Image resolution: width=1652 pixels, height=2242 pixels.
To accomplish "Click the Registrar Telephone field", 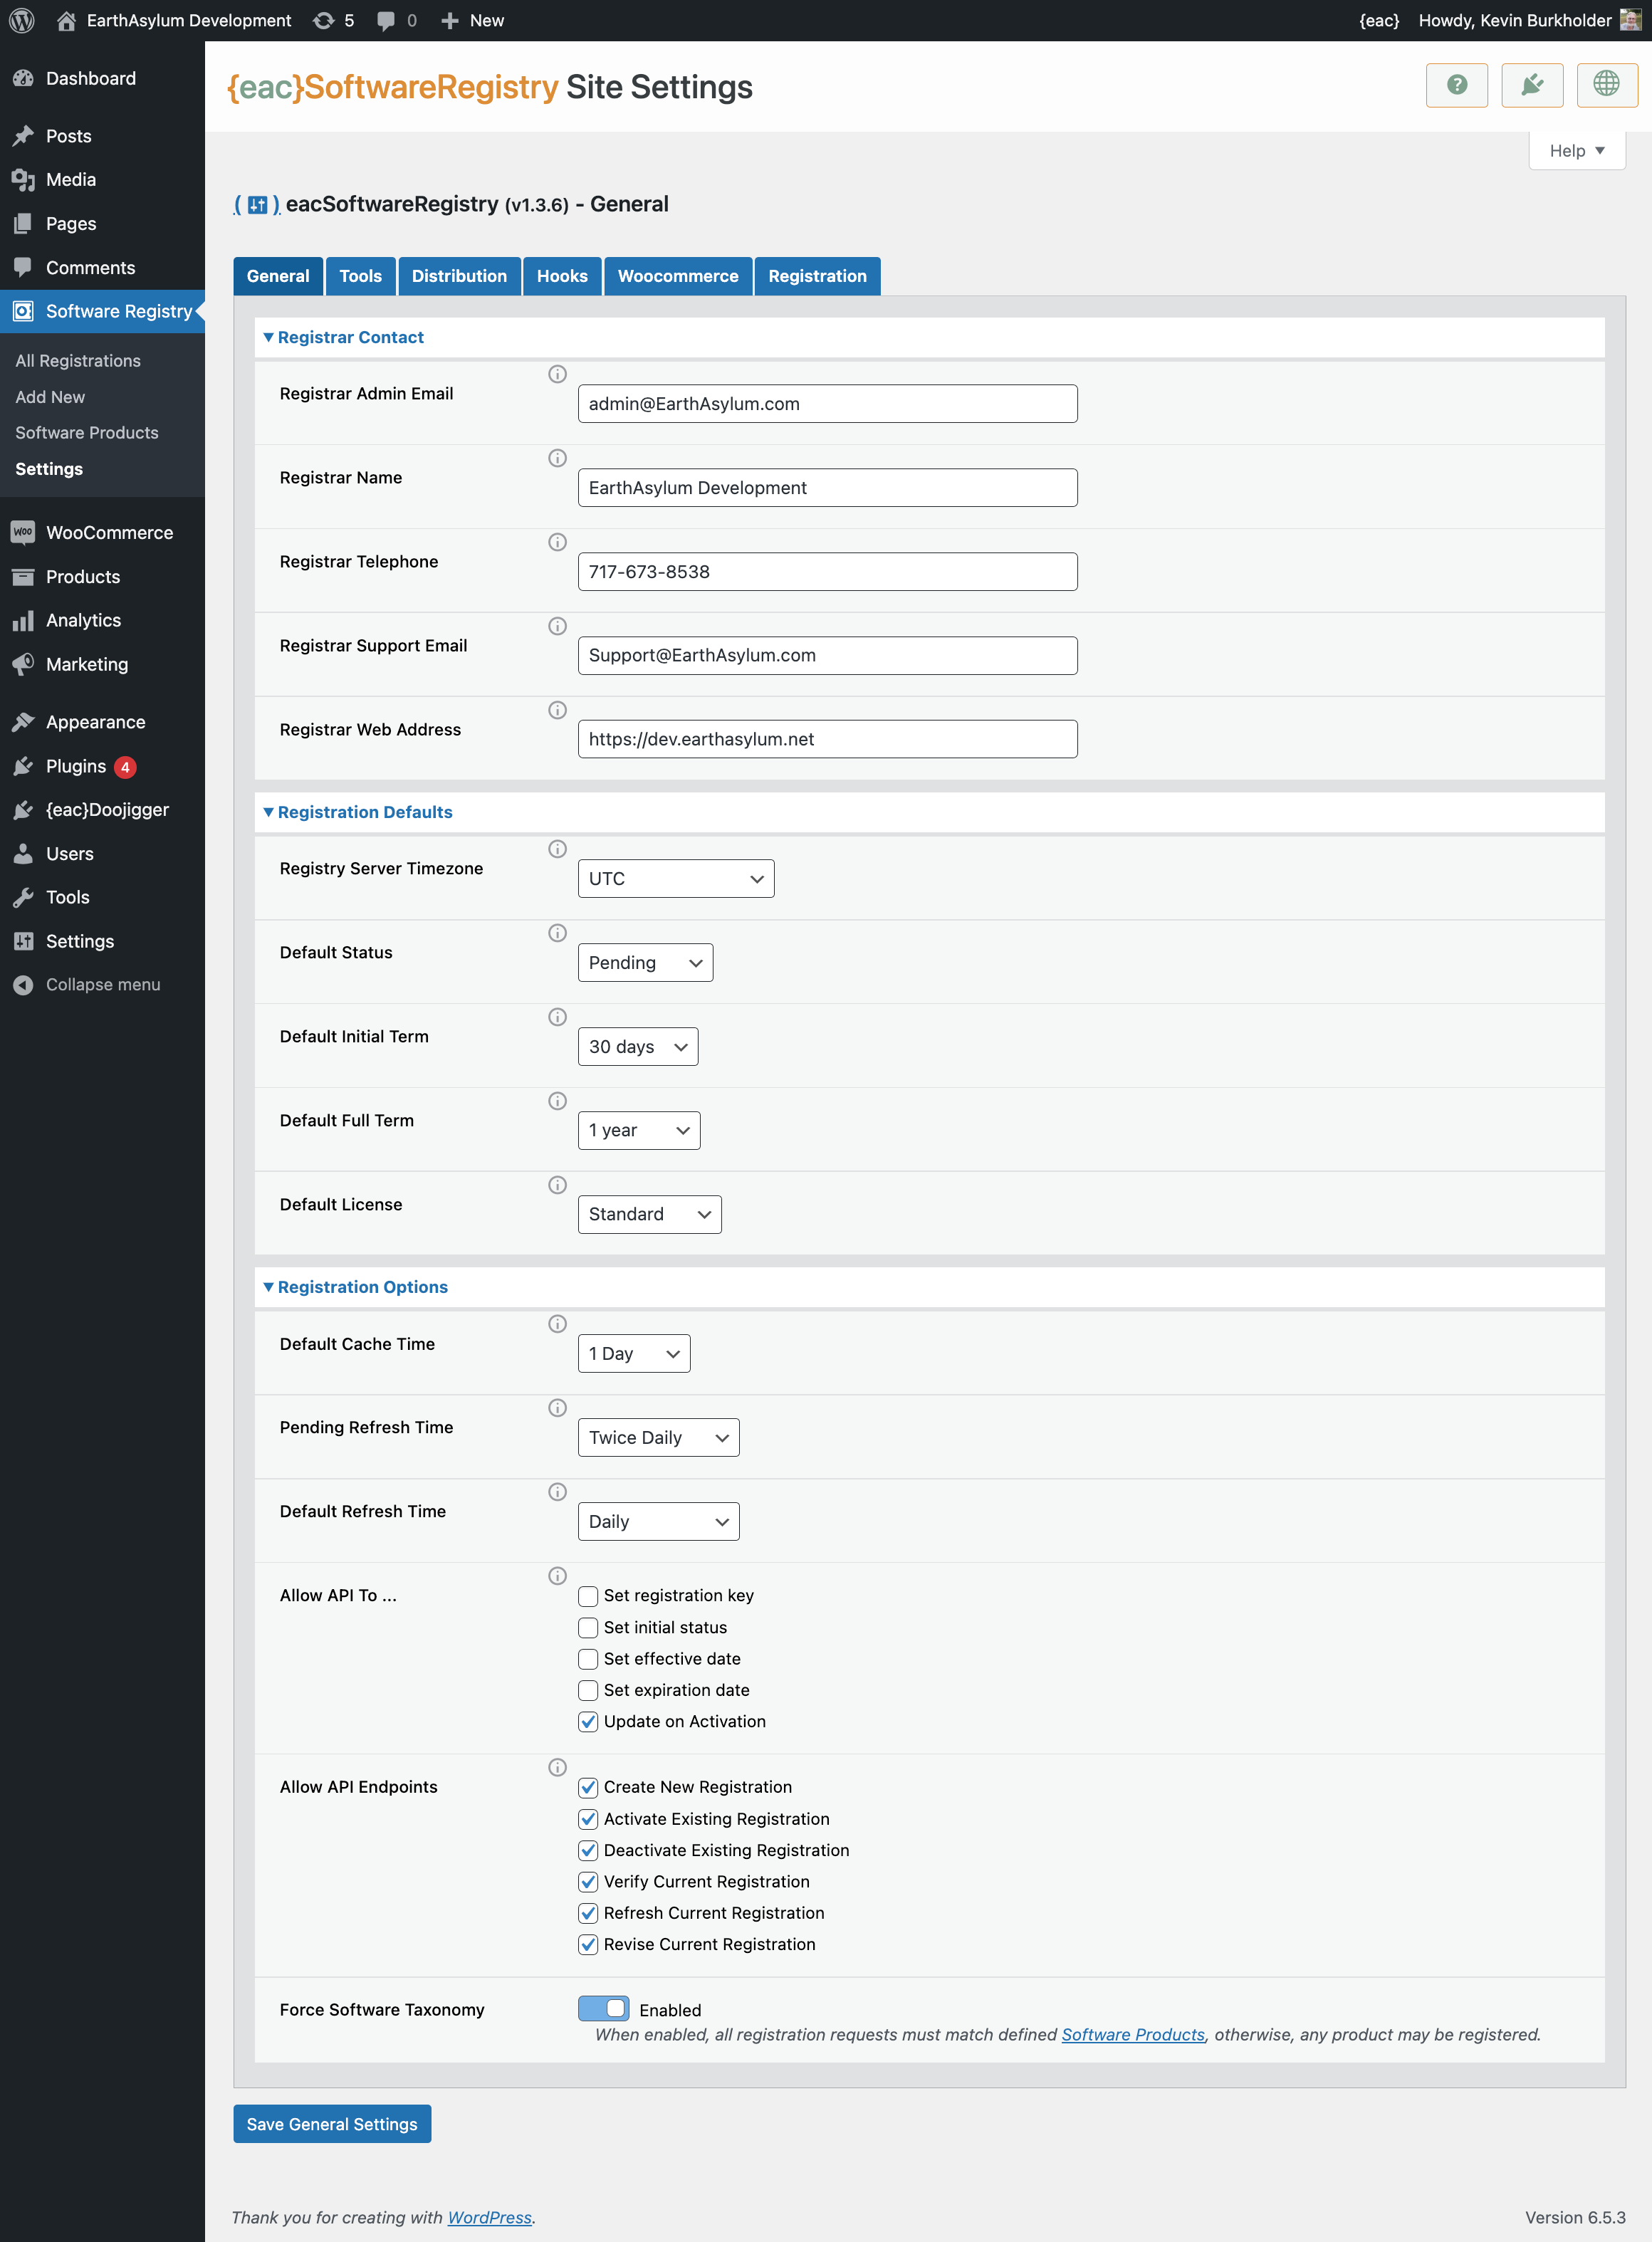I will (x=827, y=572).
